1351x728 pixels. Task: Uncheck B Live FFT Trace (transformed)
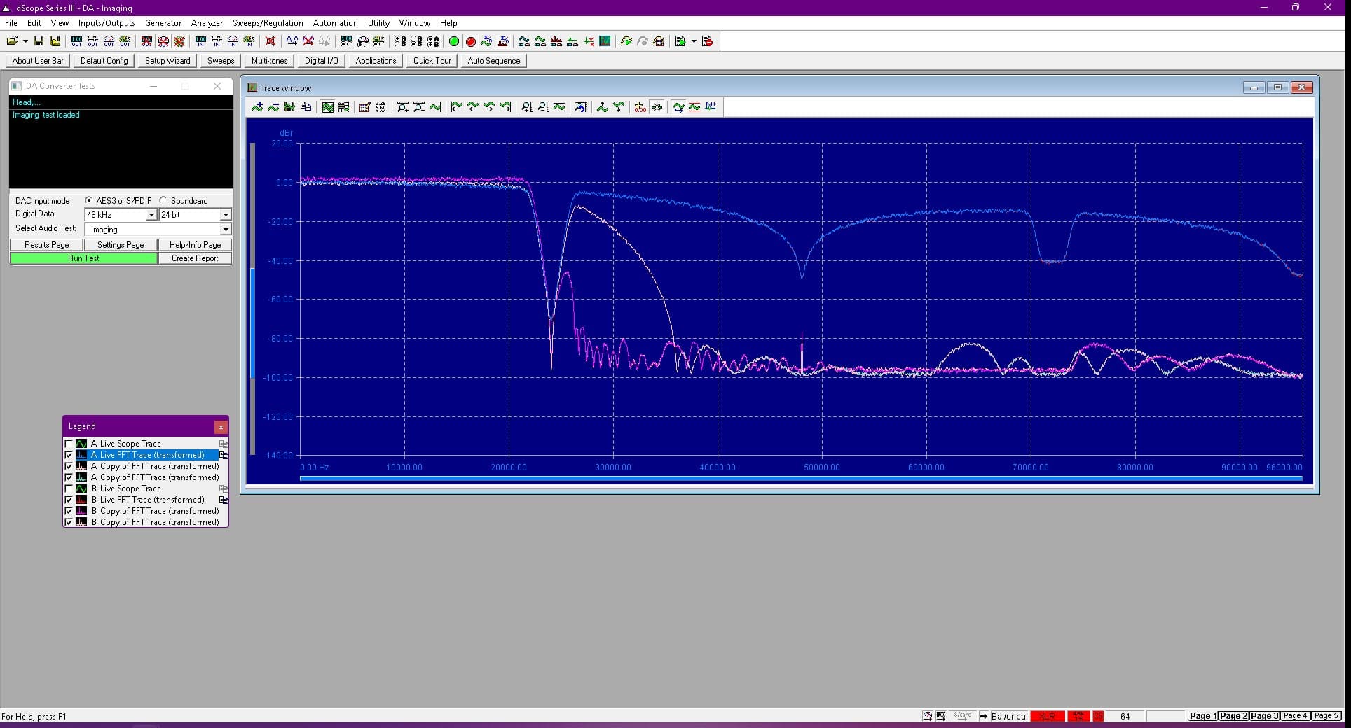pos(69,500)
